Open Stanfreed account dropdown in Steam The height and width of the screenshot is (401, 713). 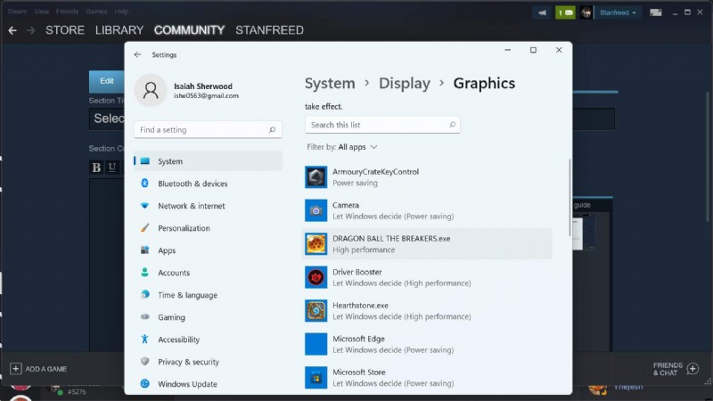pyautogui.click(x=618, y=12)
